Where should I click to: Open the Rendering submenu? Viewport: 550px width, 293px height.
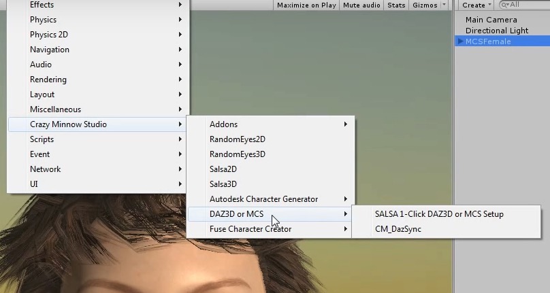98,80
